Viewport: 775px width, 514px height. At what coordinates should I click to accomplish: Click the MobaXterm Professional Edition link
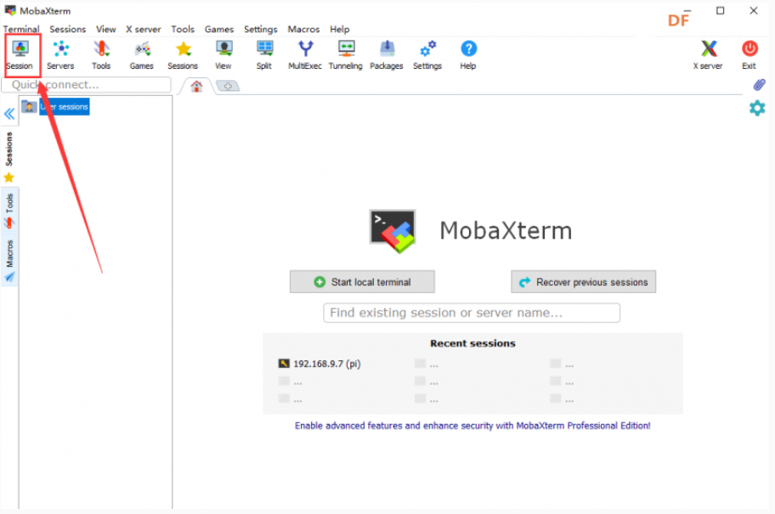472,426
